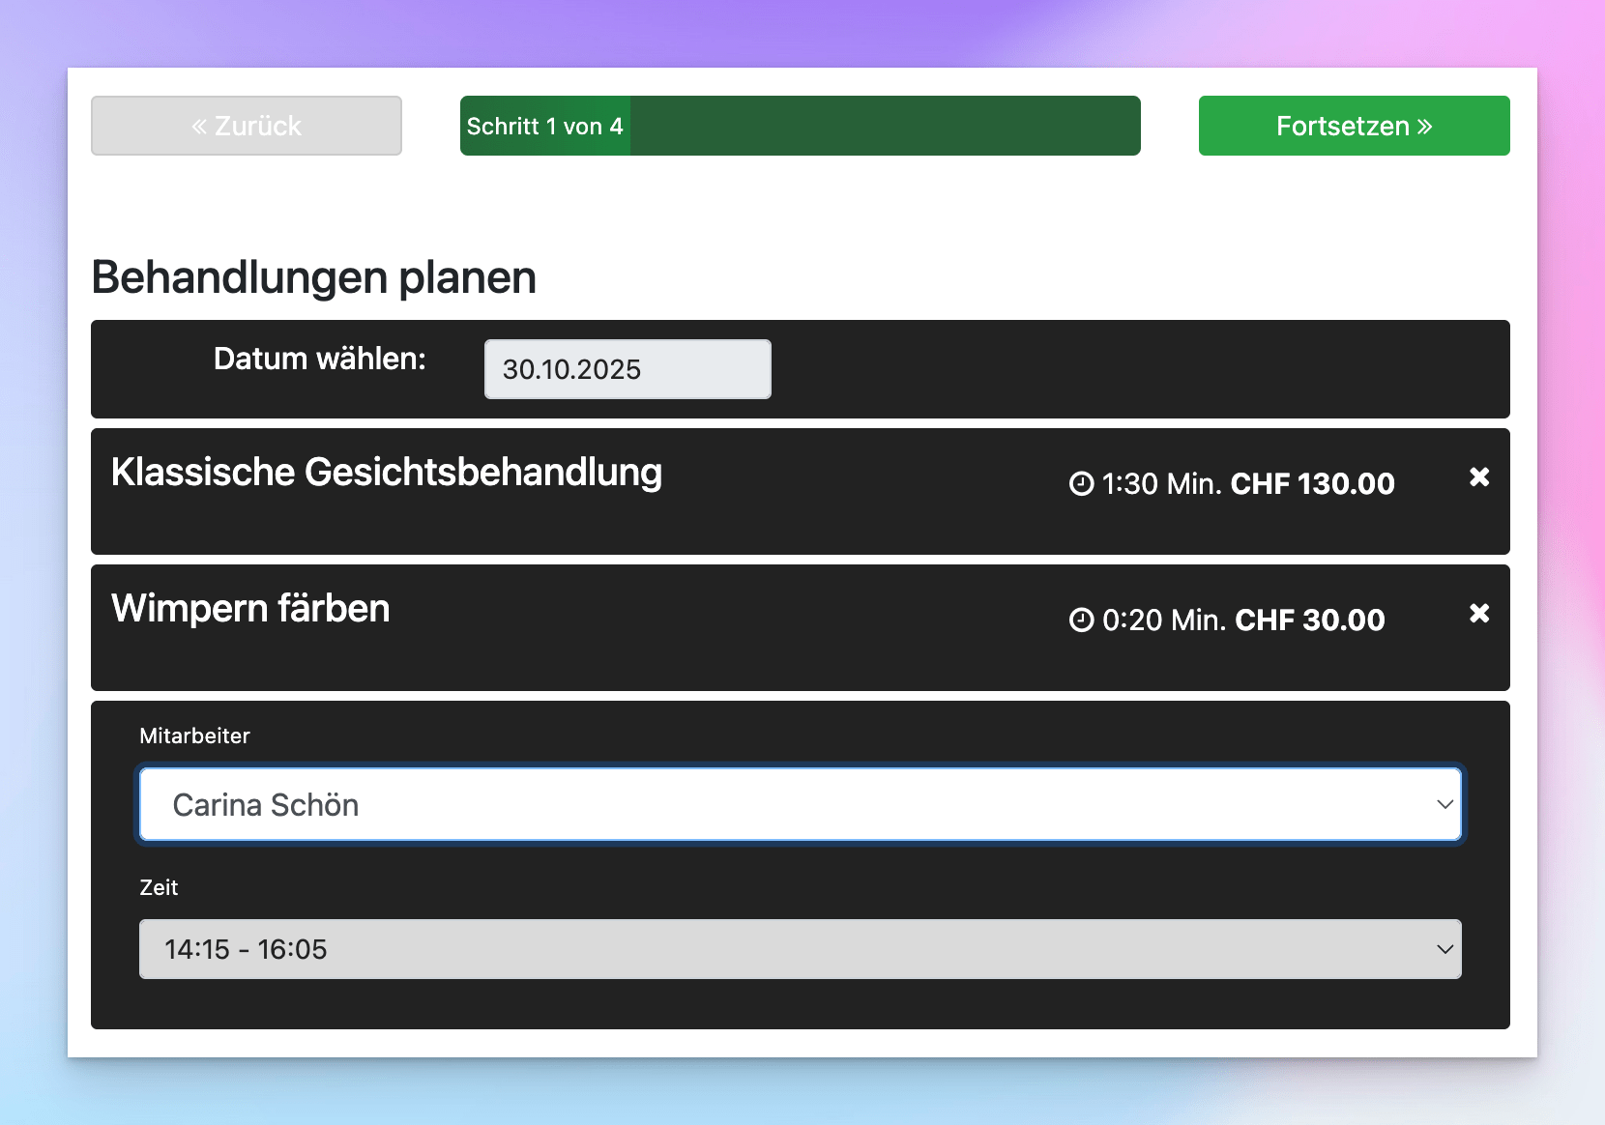Click the clock icon beside 1:30 Min.
This screenshot has width=1605, height=1125.
coord(1081,483)
